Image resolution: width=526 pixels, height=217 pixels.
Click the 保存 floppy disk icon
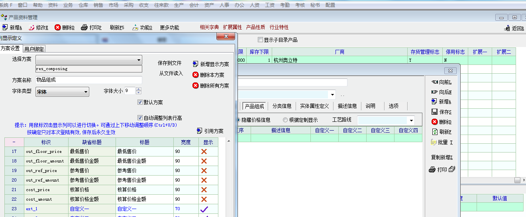[435, 112]
